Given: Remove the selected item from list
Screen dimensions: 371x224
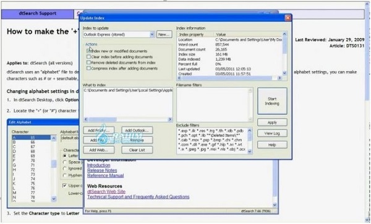Looking at the screenshot, I should point(137,140).
